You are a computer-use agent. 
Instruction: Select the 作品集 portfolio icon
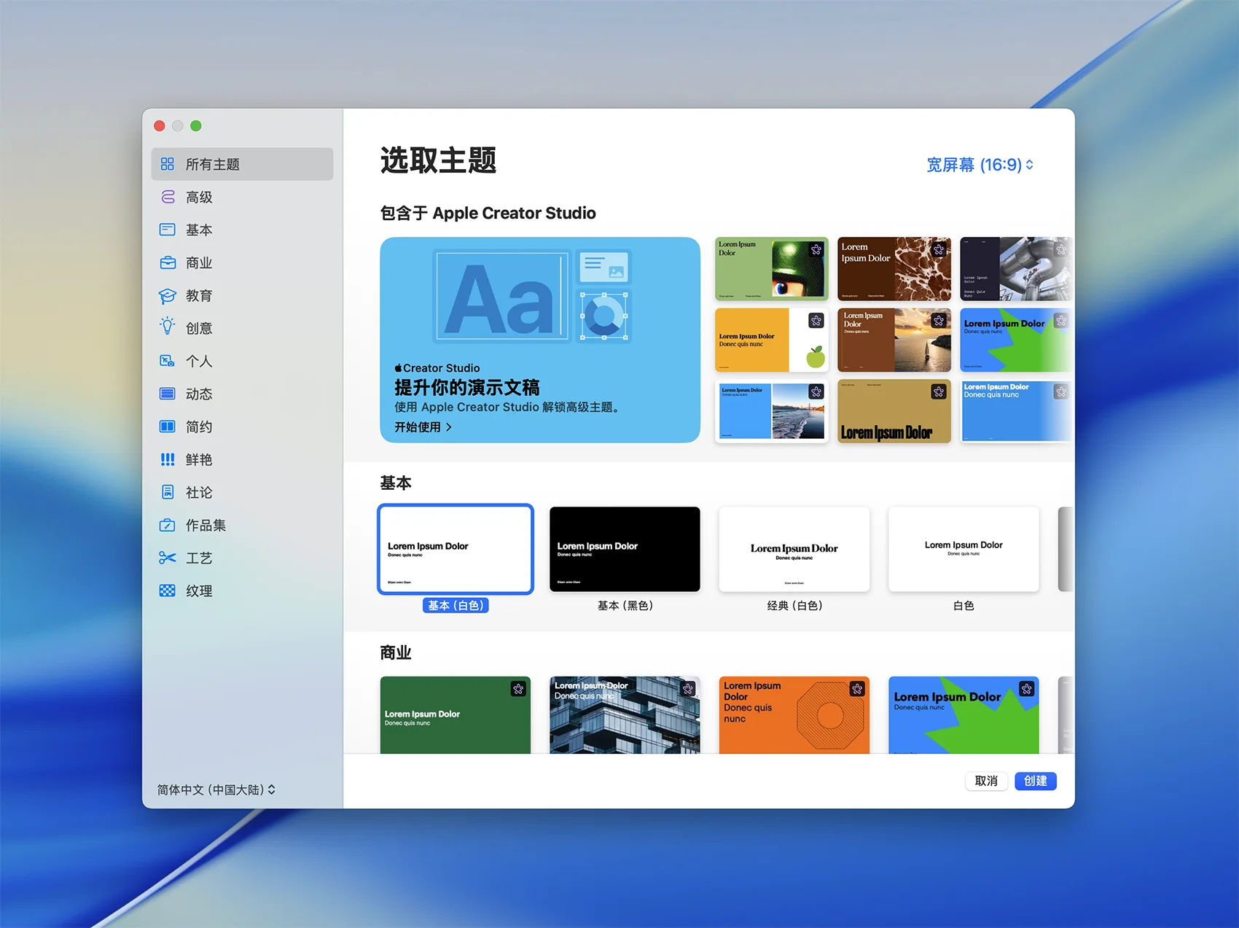tap(168, 525)
